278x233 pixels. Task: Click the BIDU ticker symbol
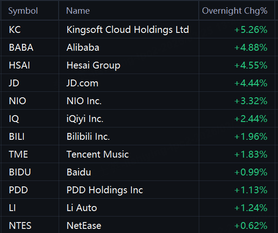click(19, 172)
